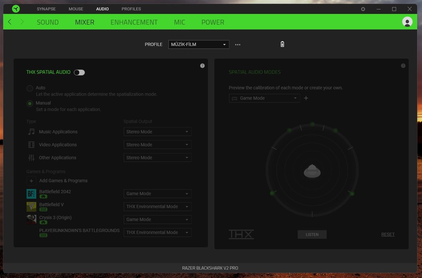
Task: Switch to the SYNAPSE tab
Action: coord(46,9)
